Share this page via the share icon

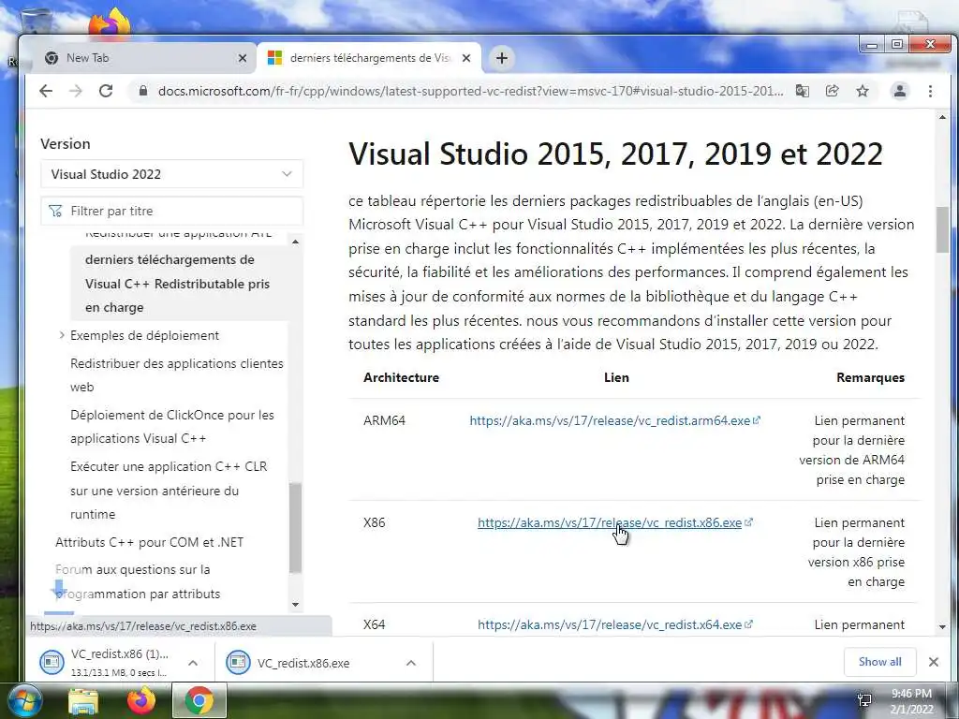833,91
